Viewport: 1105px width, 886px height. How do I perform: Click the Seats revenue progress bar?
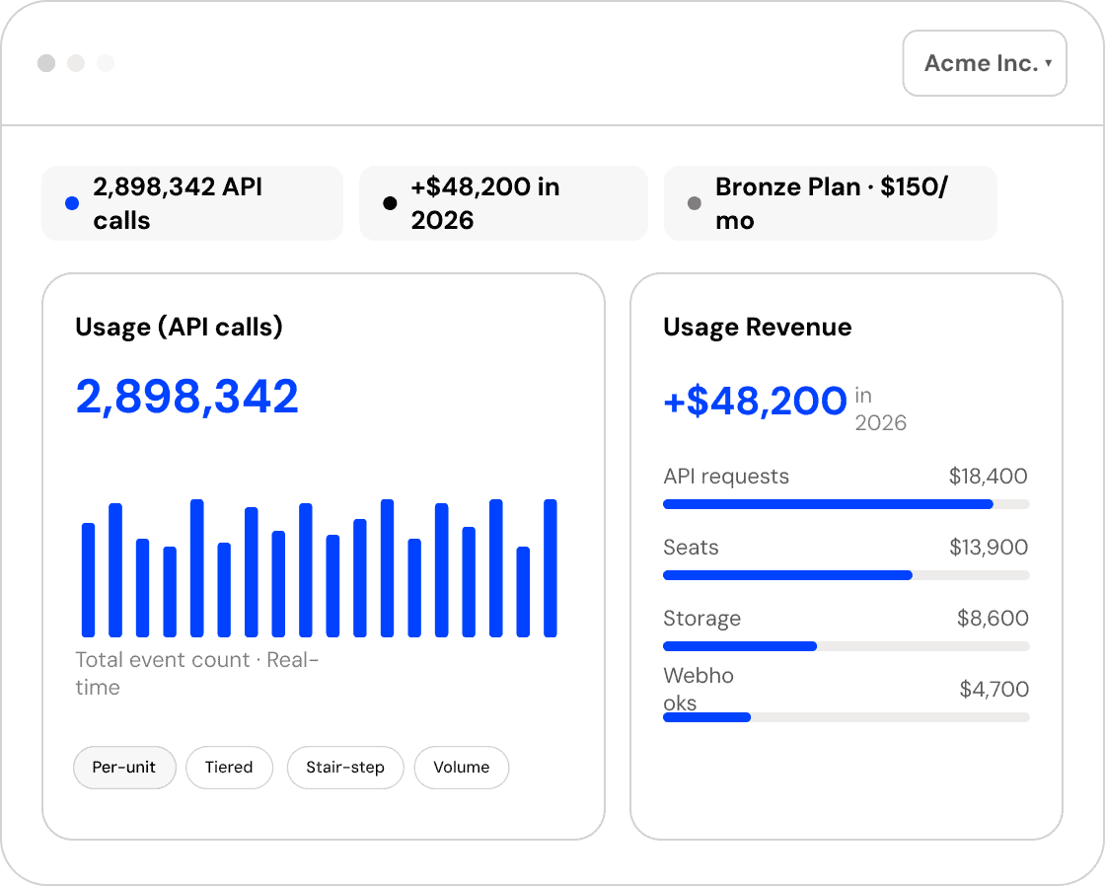pos(846,575)
